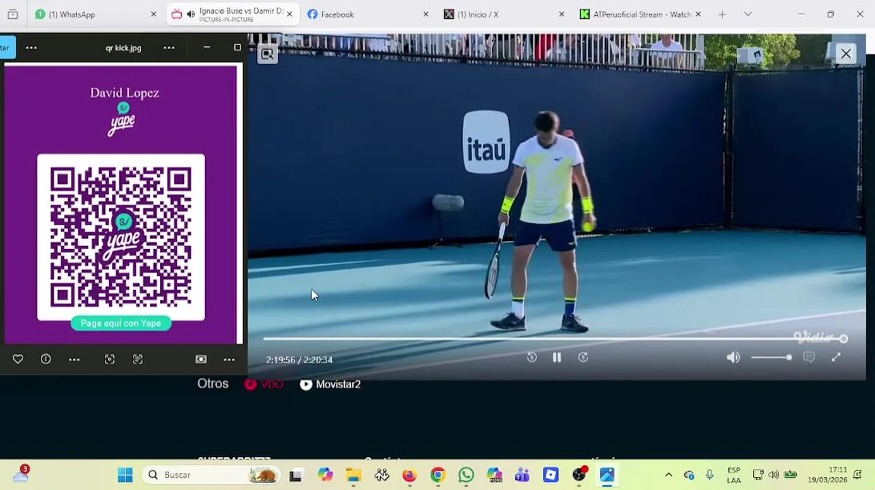Click the microphone tray icon
Screen dimensions: 875x490
709,475
